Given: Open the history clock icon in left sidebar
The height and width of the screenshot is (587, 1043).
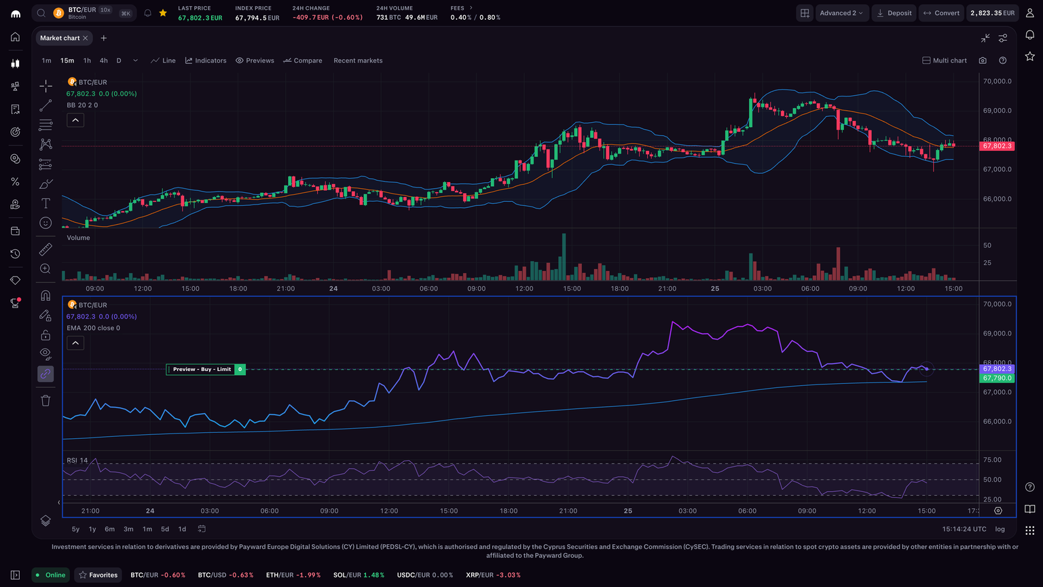Looking at the screenshot, I should tap(15, 254).
